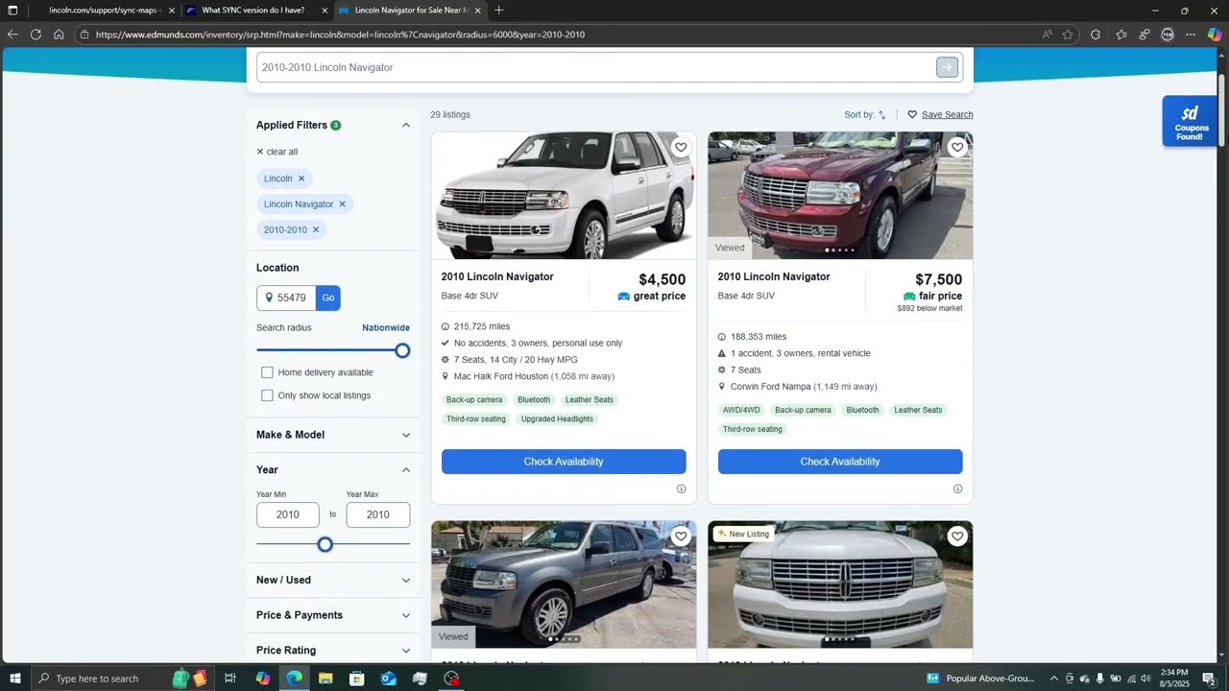Open the Sort by dropdown

(865, 114)
